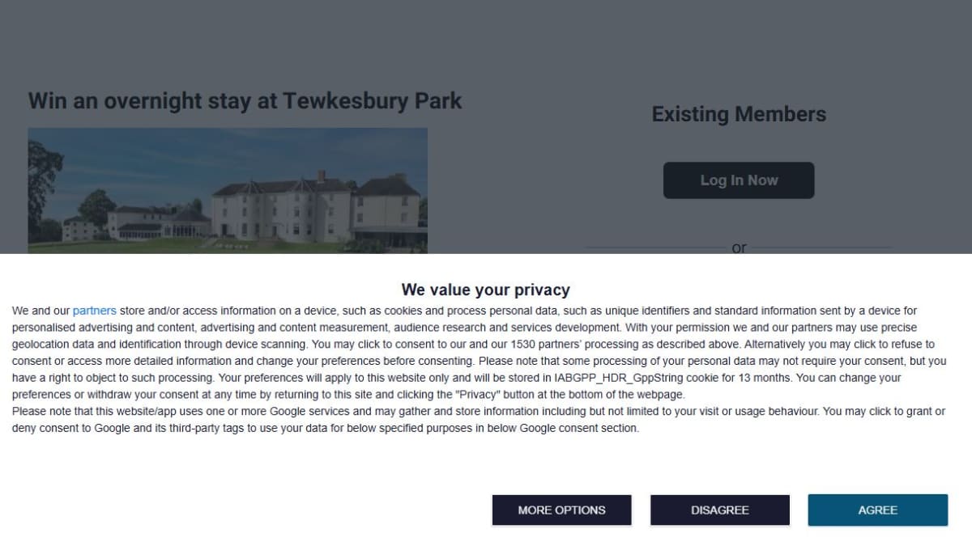Click the Existing Members heading

[x=739, y=114]
